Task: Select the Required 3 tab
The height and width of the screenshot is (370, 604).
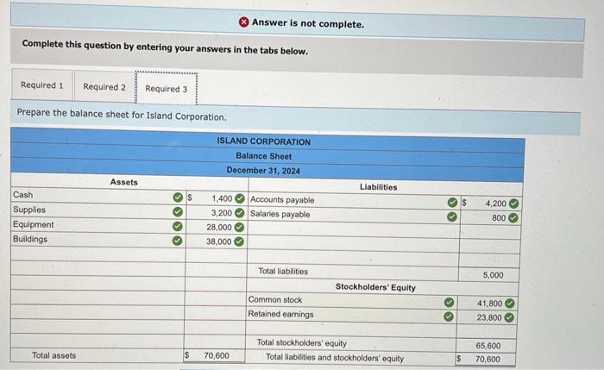Action: click(x=166, y=89)
